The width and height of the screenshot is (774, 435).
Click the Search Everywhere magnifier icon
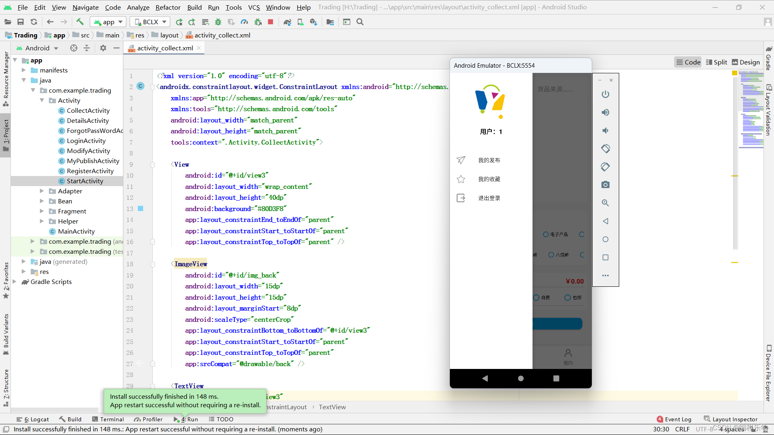point(360,22)
